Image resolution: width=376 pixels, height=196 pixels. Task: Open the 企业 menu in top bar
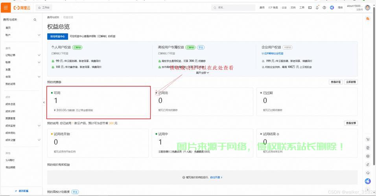tap(284, 8)
